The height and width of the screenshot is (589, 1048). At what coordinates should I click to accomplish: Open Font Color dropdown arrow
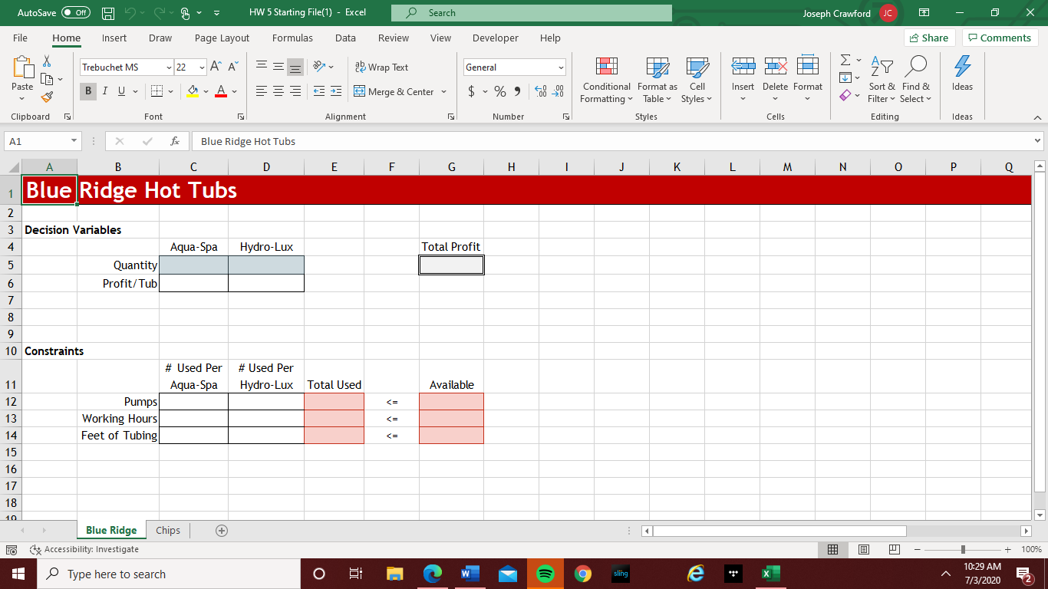(x=234, y=92)
